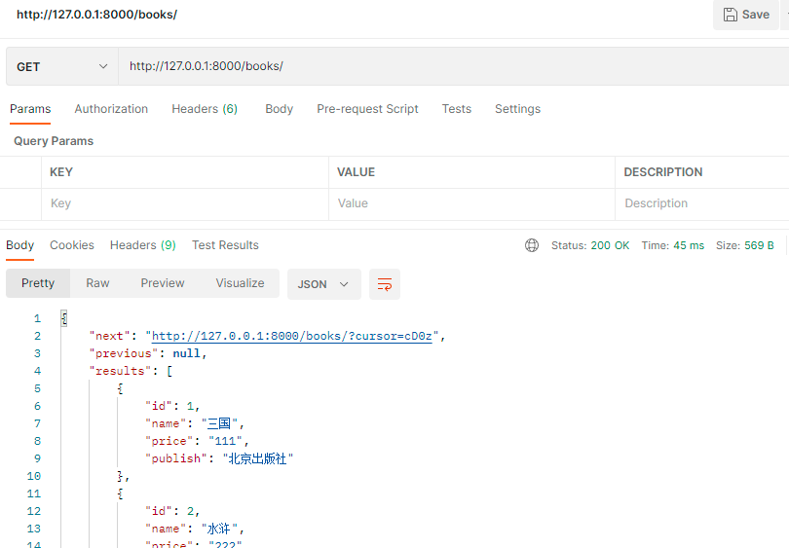Image resolution: width=789 pixels, height=548 pixels.
Task: Go to the Tests tab
Action: [456, 109]
